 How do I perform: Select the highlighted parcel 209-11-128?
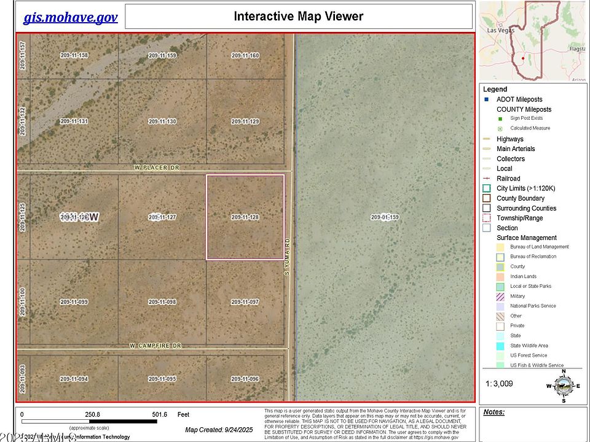pyautogui.click(x=245, y=218)
